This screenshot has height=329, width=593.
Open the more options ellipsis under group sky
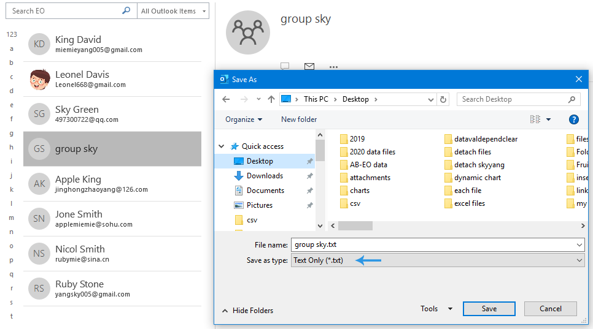333,67
